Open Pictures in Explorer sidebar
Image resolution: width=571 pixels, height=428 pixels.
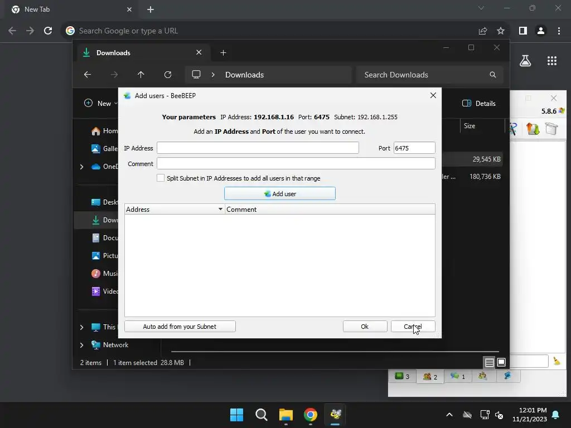[104, 256]
